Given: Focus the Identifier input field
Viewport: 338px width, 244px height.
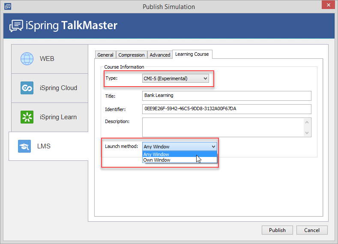Looking at the screenshot, I should coord(226,108).
